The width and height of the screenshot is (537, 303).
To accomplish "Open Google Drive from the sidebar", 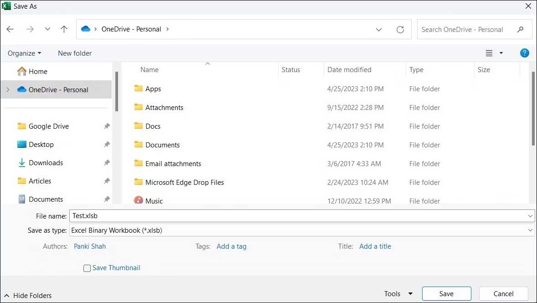I will [48, 126].
